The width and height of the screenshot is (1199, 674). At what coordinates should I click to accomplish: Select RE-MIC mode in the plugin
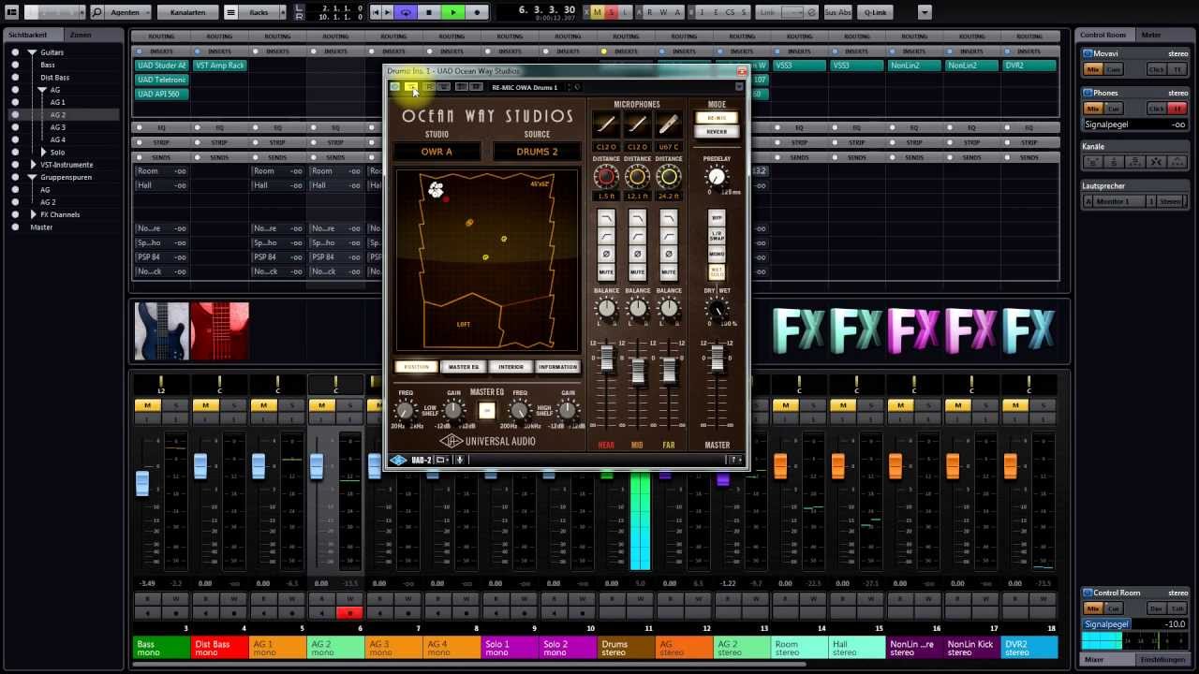716,118
